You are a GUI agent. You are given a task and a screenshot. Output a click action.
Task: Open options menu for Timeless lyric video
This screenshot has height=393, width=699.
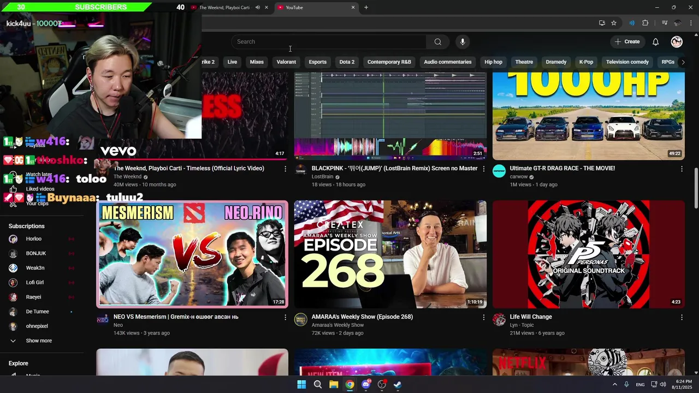285,169
